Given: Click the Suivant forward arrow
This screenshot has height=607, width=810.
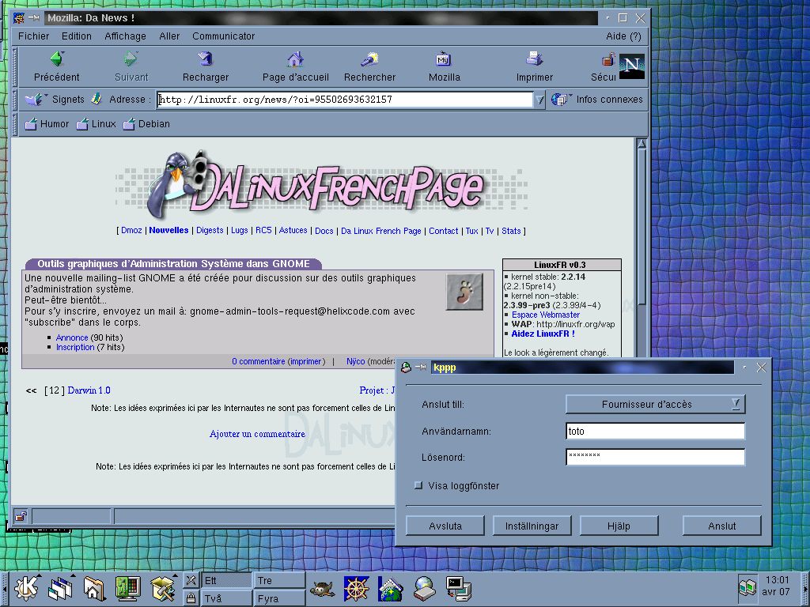Looking at the screenshot, I should point(131,58).
